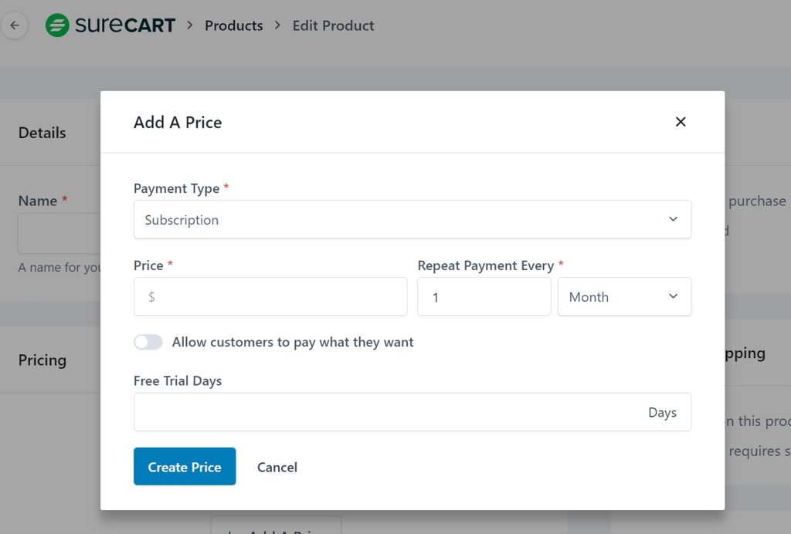Open the Payment Type Subscription dropdown
The image size is (791, 534).
coord(412,220)
